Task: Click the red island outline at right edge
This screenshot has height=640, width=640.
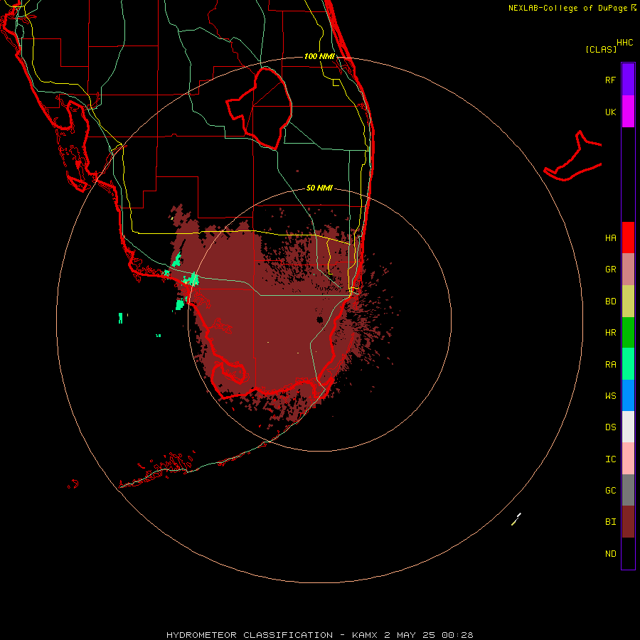Action: (572, 156)
